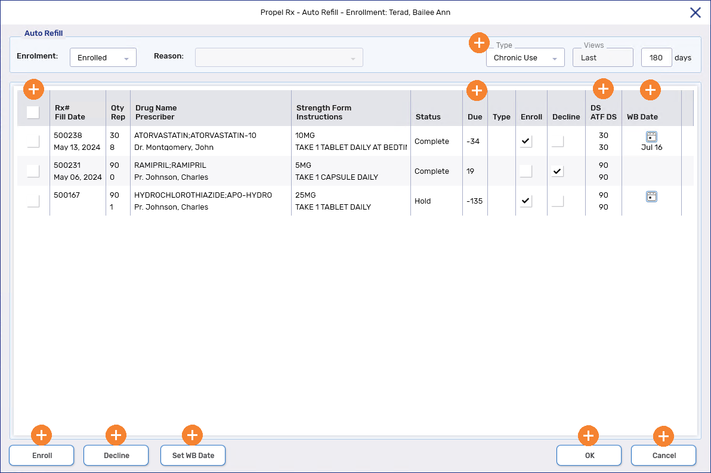Image resolution: width=711 pixels, height=473 pixels.
Task: Open the Type dropdown showing Chronic Use
Action: pos(525,57)
